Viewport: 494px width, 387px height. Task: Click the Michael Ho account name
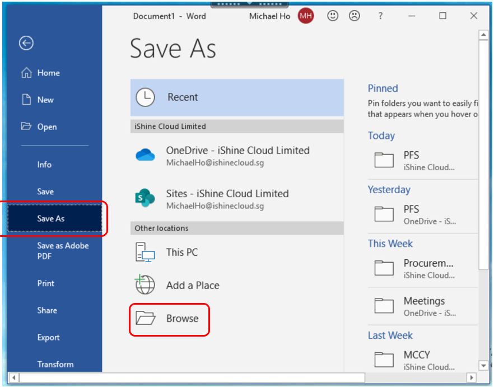(269, 16)
